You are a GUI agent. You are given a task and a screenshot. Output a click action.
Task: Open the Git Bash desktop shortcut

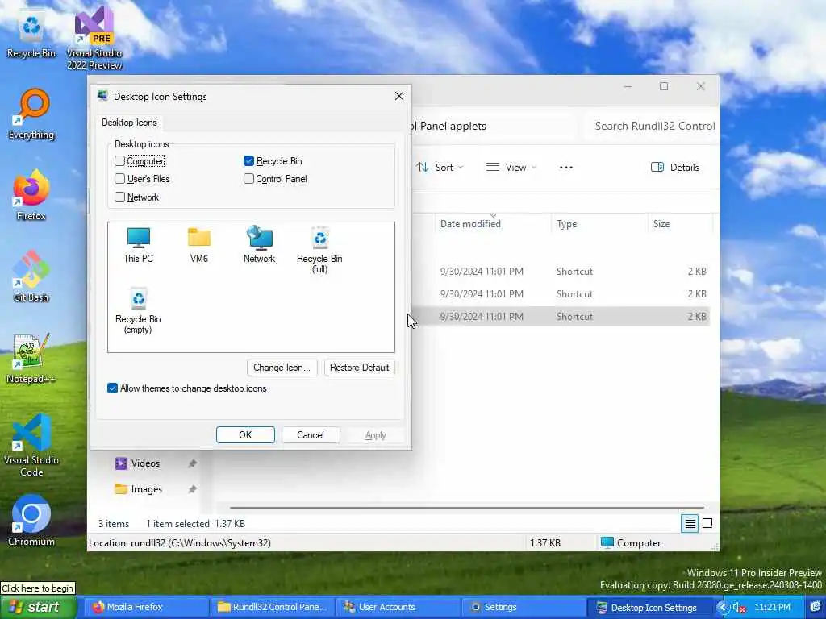[x=31, y=276]
